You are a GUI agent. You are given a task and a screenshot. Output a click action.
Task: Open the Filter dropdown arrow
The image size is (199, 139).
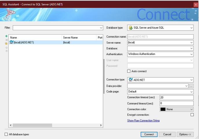(x=101, y=28)
